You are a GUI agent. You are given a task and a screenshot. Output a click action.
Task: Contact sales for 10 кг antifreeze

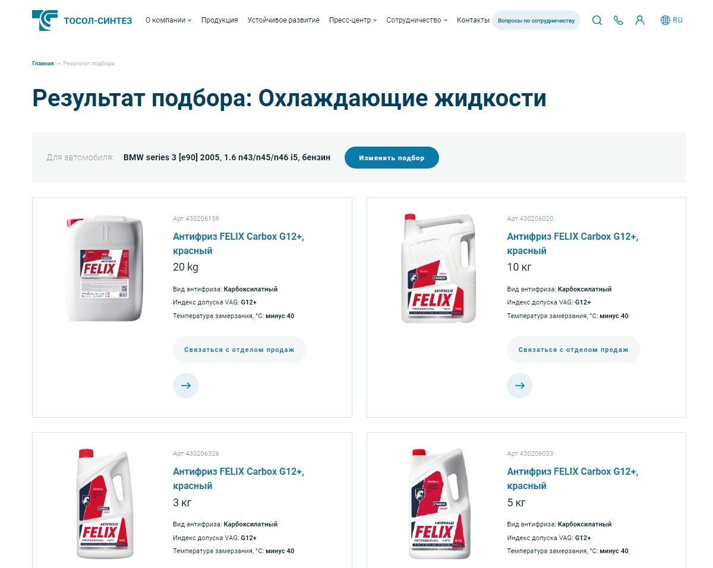click(573, 350)
